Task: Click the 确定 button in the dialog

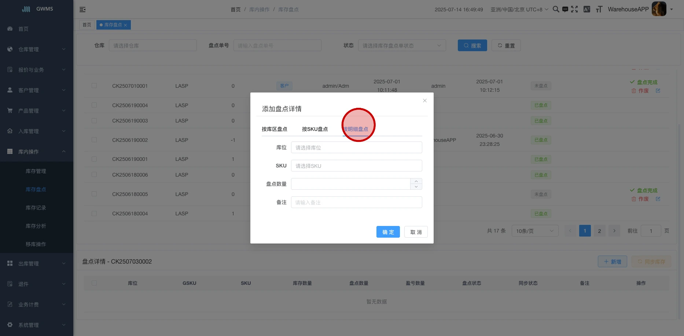Action: pos(388,232)
